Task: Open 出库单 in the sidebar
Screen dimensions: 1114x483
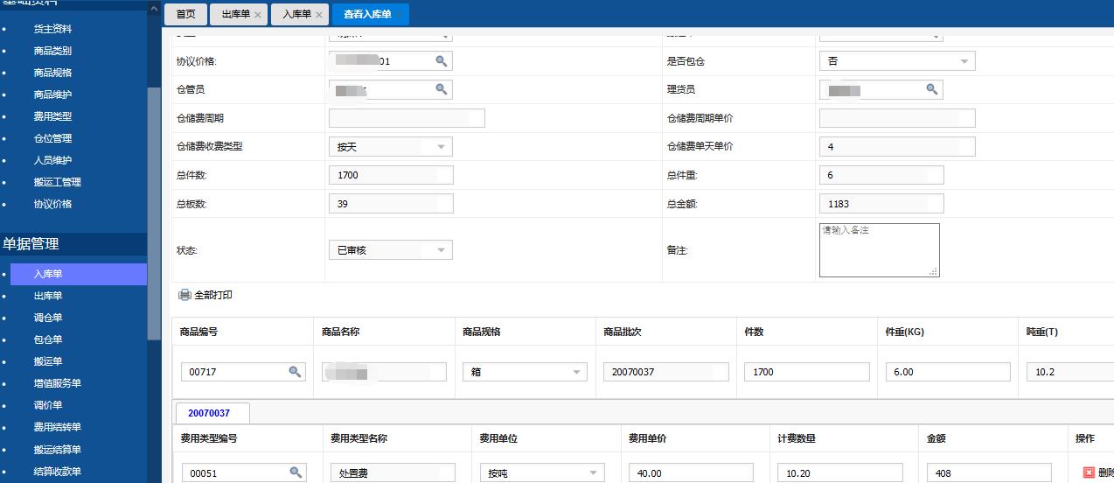Action: pyautogui.click(x=48, y=296)
